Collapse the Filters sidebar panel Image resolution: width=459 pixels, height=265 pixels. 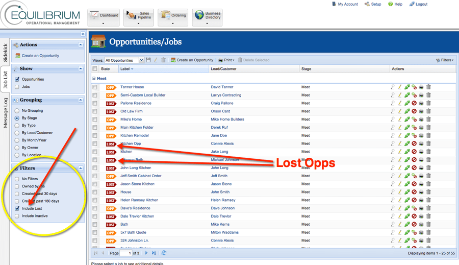81,168
